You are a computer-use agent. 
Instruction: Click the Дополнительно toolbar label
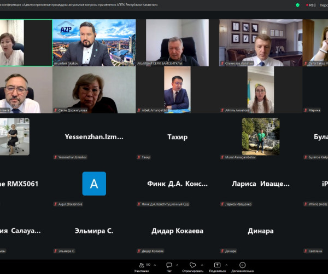[x=242, y=271]
